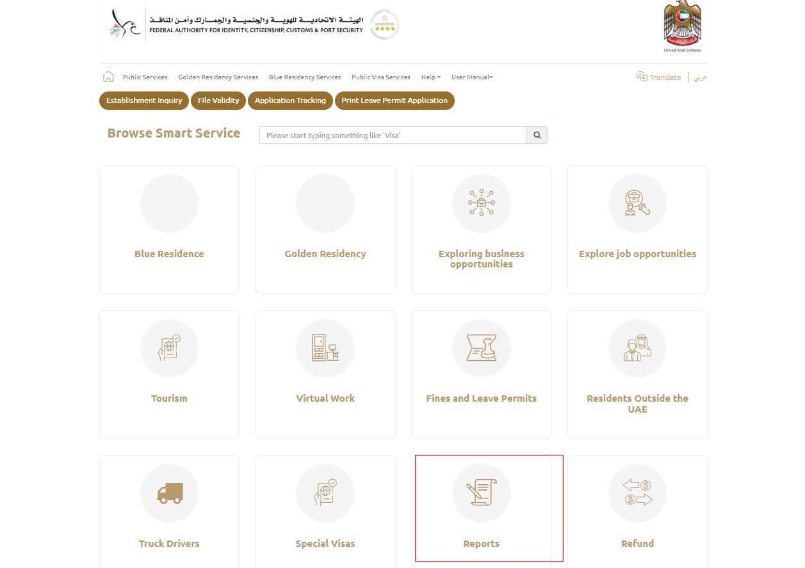Click the Blue Residence service icon
This screenshot has height=568, width=805.
point(168,203)
